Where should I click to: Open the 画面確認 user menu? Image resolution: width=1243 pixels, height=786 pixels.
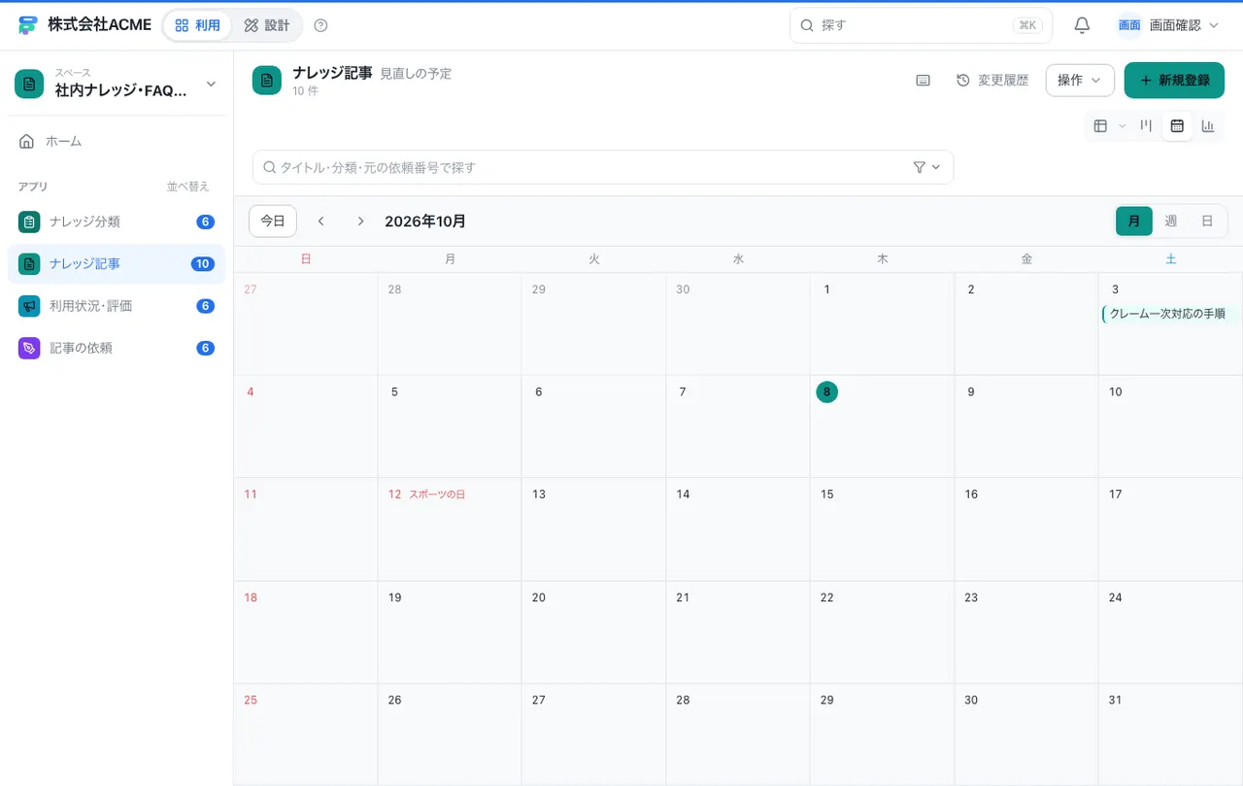[1168, 25]
